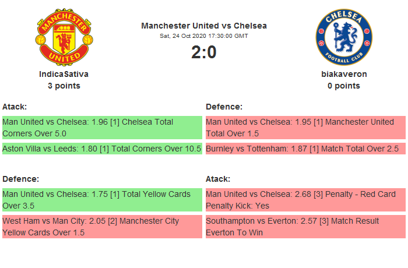408x268 pixels.
Task: Click the right Defence section heading
Action: 224,107
